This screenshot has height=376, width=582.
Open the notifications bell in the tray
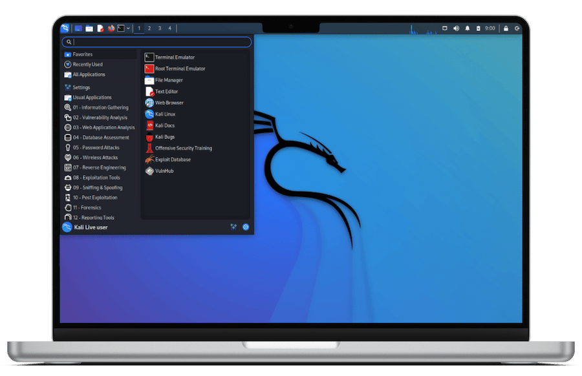(468, 28)
